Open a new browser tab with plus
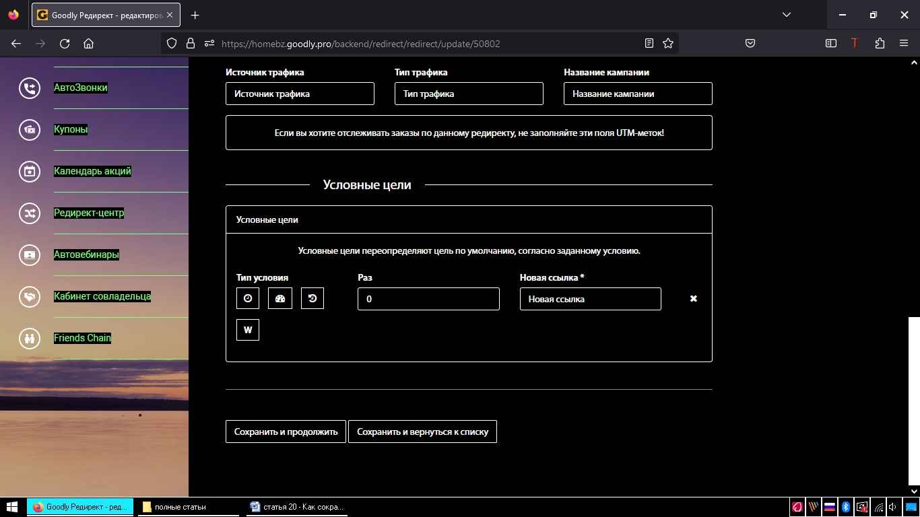 pos(195,15)
